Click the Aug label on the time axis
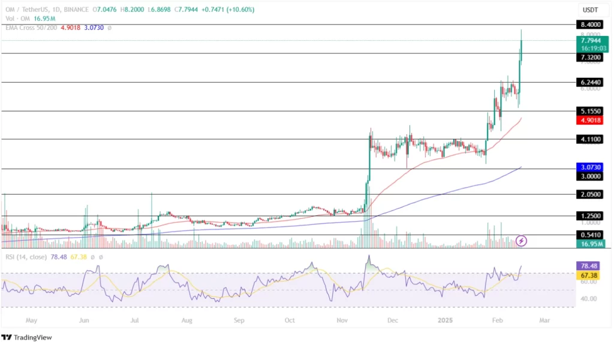The width and height of the screenshot is (614, 342). 187,320
